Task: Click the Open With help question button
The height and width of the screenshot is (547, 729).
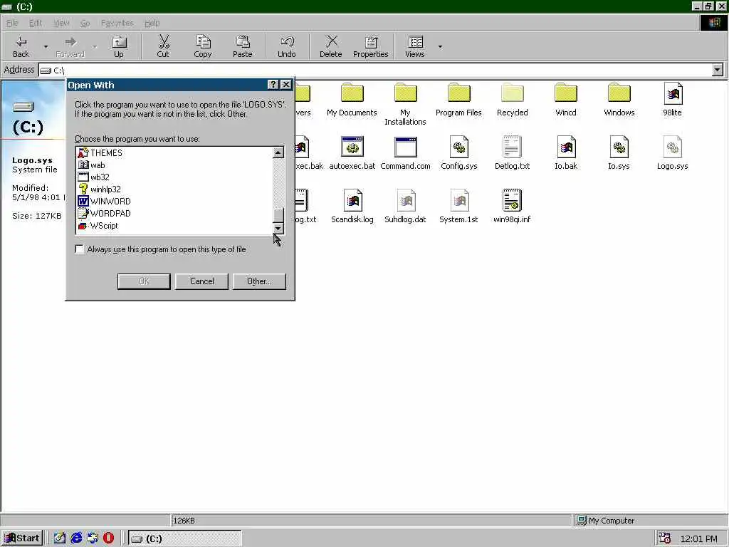Action: coord(273,85)
